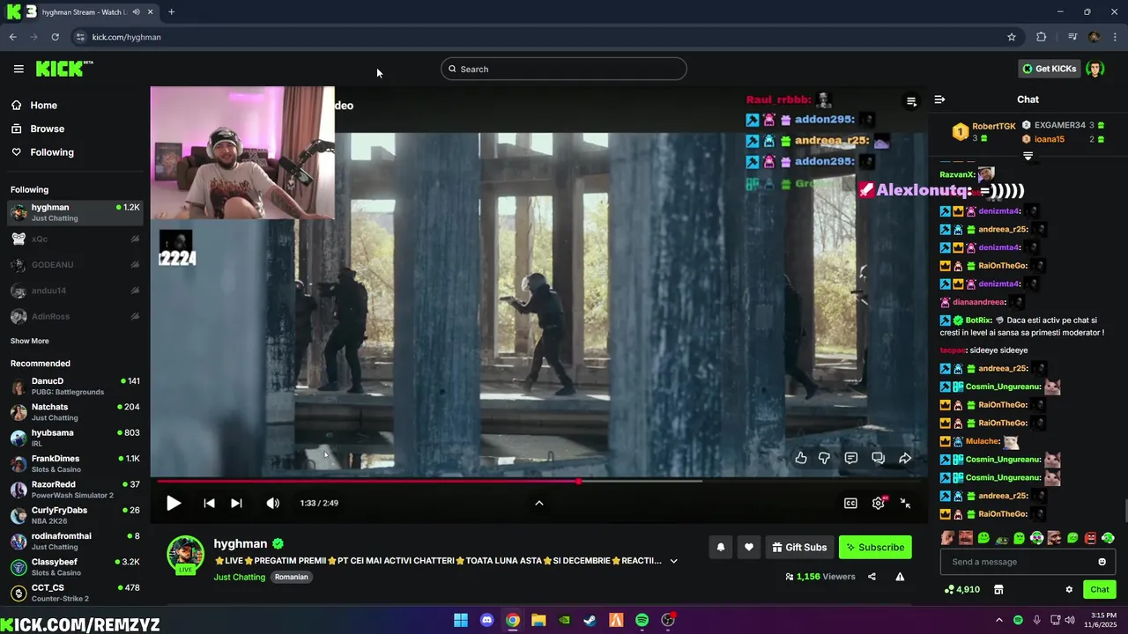The width and height of the screenshot is (1128, 634).
Task: Open the hamburger sidebar menu
Action: pyautogui.click(x=19, y=69)
